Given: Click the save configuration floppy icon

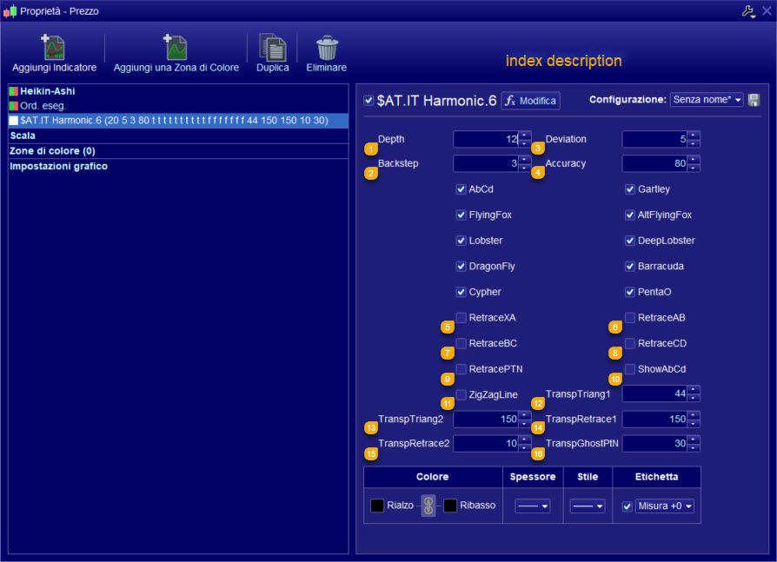Looking at the screenshot, I should click(754, 100).
